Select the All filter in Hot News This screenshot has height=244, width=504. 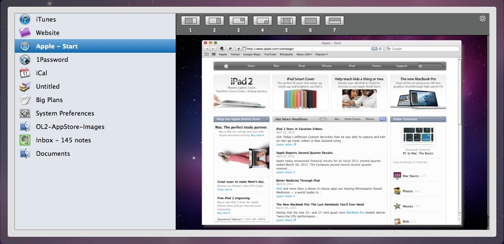323,119
